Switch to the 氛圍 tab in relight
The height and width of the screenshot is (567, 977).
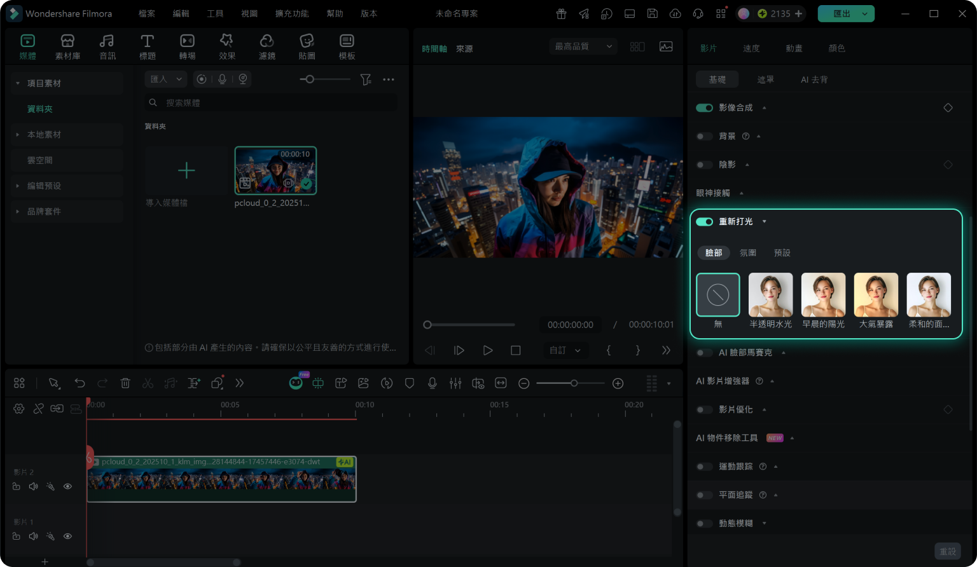click(748, 253)
